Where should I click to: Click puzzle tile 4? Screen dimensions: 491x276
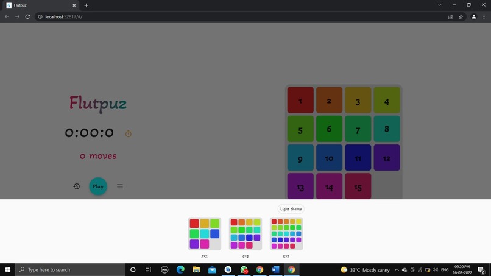(x=387, y=100)
